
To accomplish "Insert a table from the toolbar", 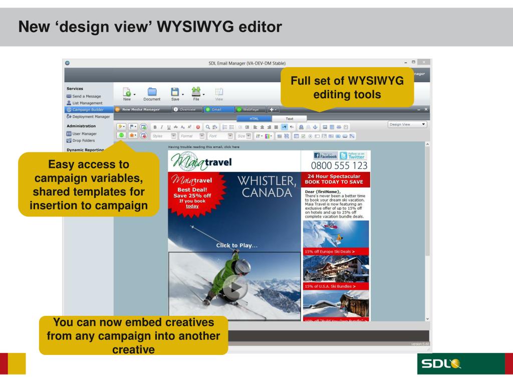I will (332, 127).
